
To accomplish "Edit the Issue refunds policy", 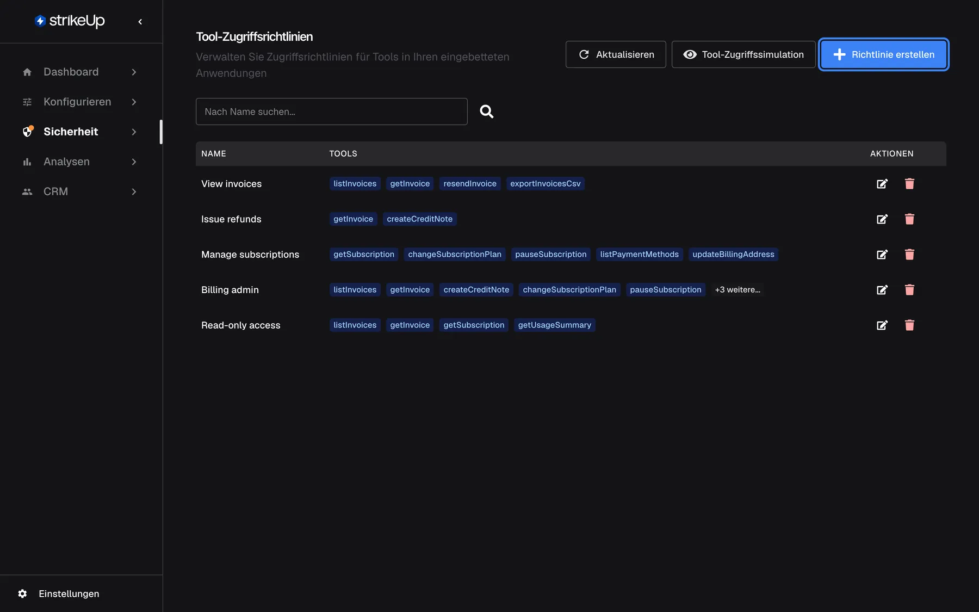I will (882, 219).
